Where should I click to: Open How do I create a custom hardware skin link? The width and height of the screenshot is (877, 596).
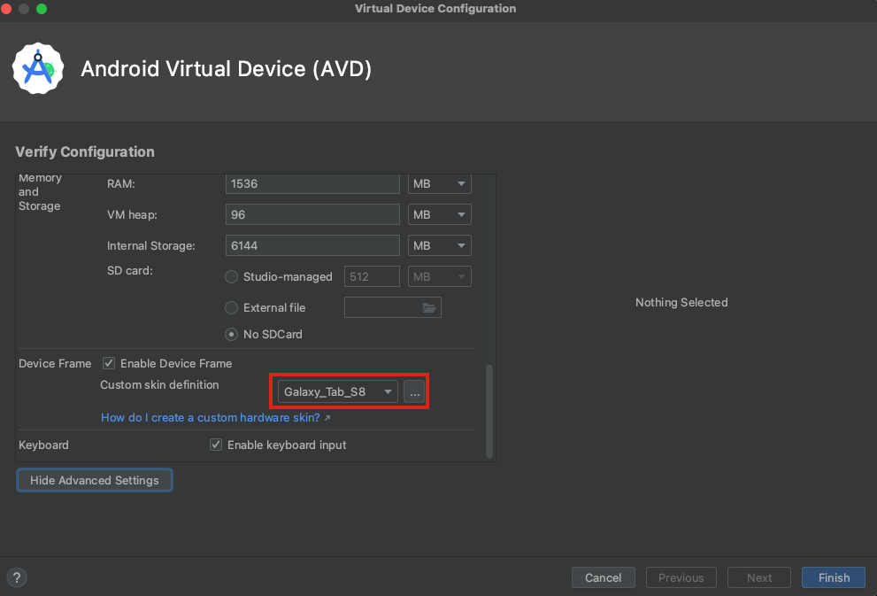pyautogui.click(x=211, y=418)
